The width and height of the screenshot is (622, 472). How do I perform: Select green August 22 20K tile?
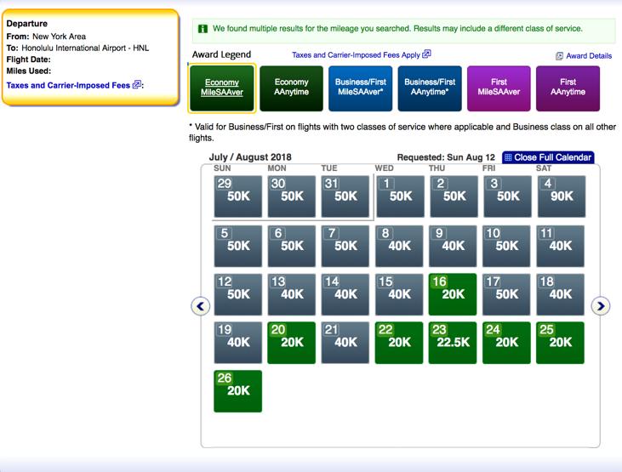click(399, 343)
